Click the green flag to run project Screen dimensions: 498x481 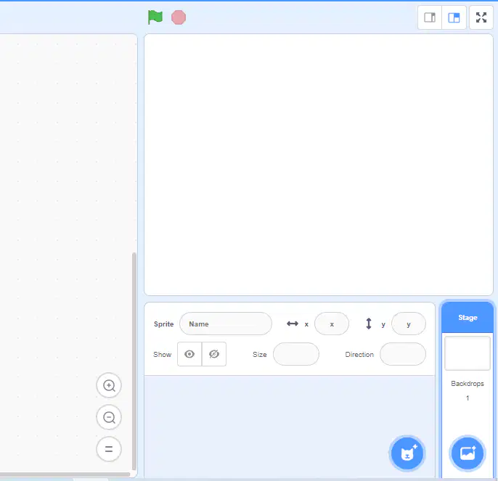(155, 17)
